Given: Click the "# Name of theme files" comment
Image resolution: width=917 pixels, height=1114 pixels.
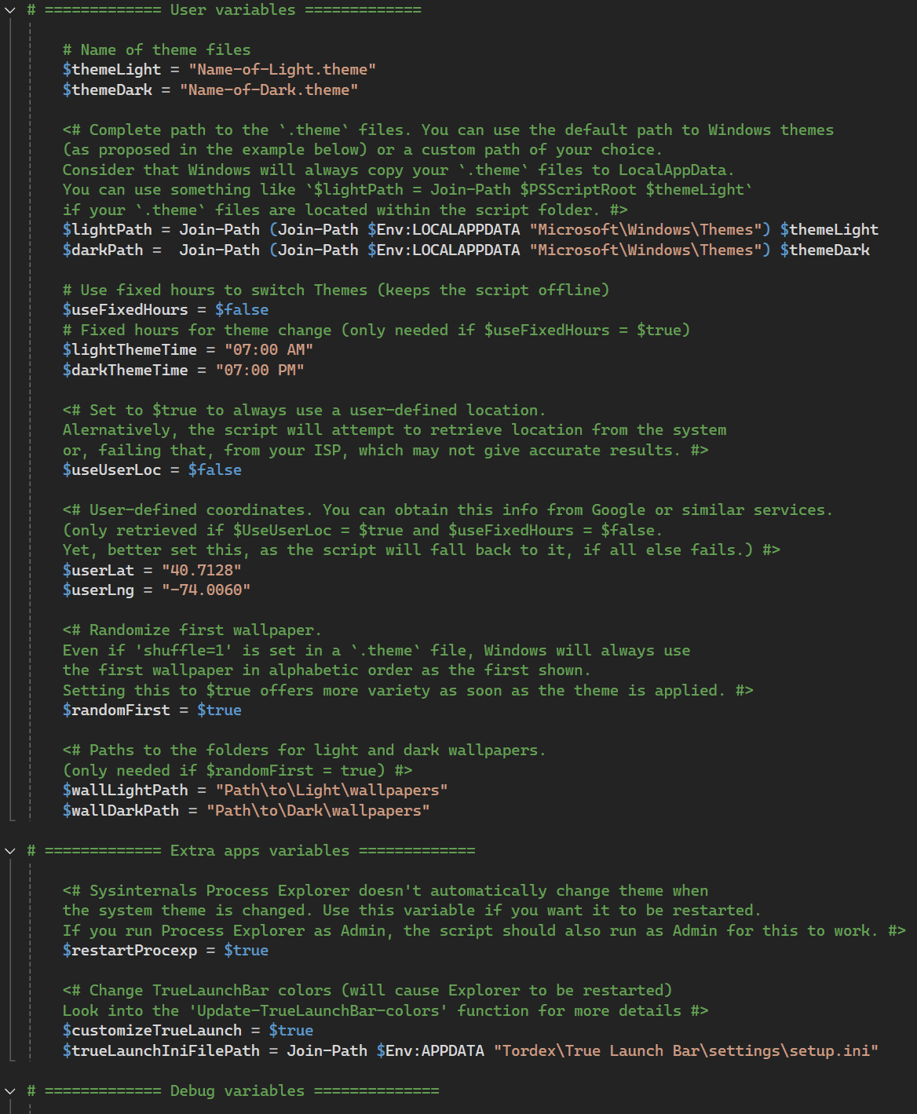Looking at the screenshot, I should point(156,50).
